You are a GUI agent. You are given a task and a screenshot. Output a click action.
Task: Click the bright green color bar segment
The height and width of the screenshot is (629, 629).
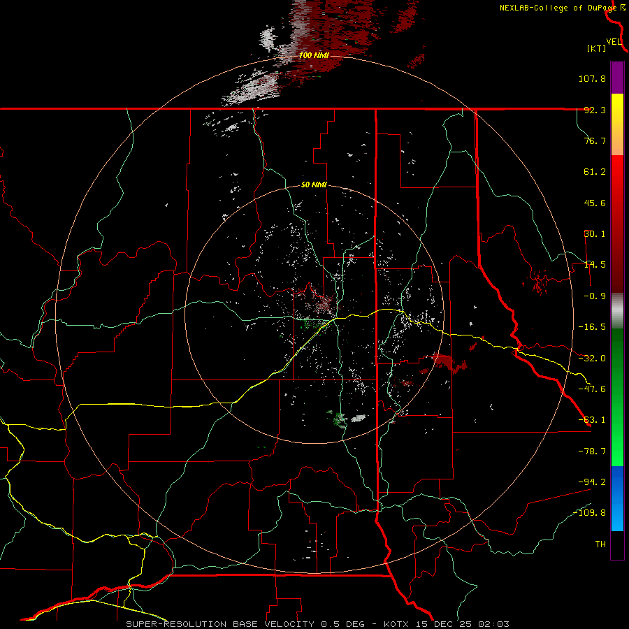pyautogui.click(x=617, y=397)
